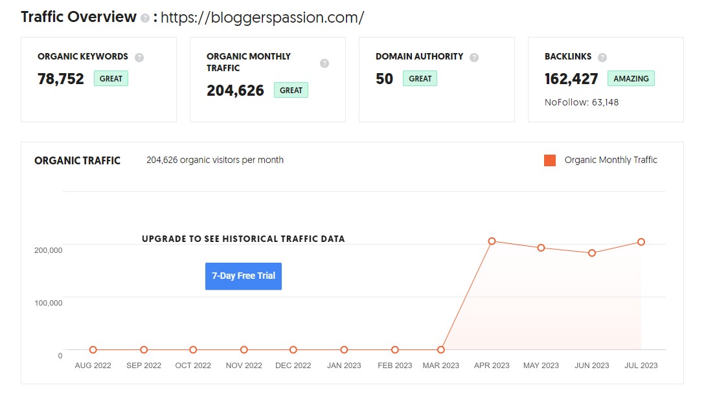This screenshot has height=394, width=706.
Task: Select the MAR 2023 data point
Action: tap(441, 349)
